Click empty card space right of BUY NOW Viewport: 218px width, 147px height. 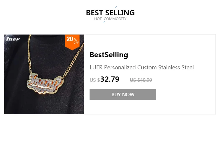click(x=186, y=94)
